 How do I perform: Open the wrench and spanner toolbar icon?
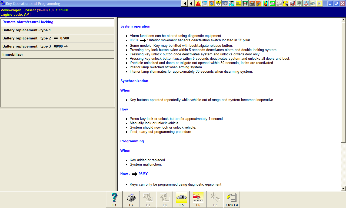tap(205, 4)
